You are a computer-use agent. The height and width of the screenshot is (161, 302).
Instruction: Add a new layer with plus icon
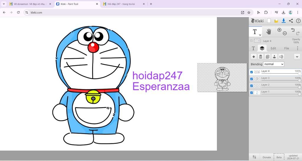pos(253,57)
